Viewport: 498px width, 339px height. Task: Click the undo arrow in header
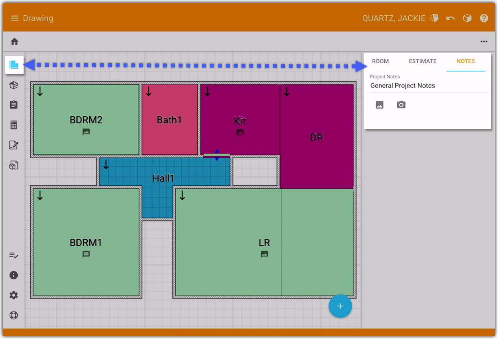pyautogui.click(x=451, y=18)
